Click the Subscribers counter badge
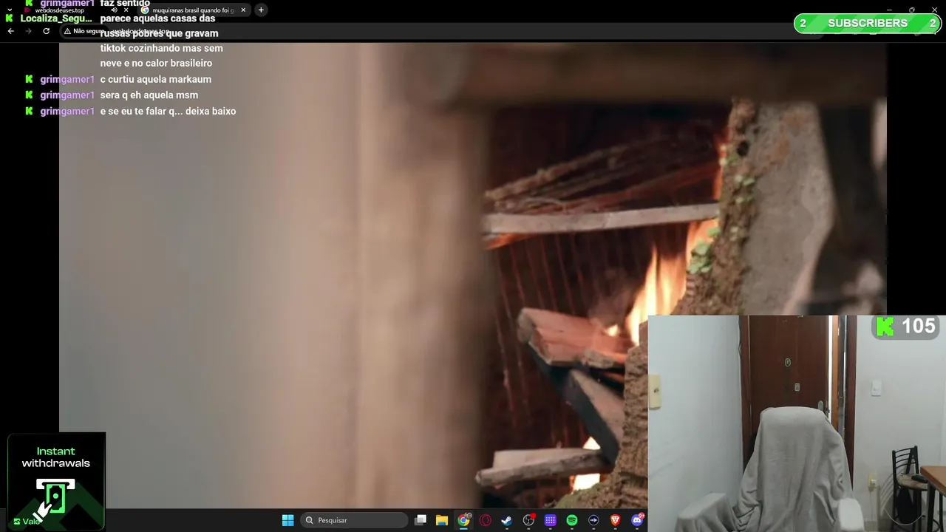This screenshot has height=532, width=946. pos(868,24)
